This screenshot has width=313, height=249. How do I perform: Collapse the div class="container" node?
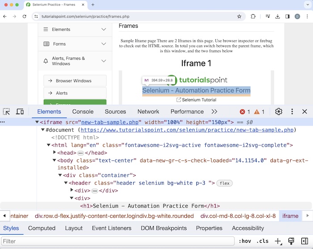[x=60, y=175]
